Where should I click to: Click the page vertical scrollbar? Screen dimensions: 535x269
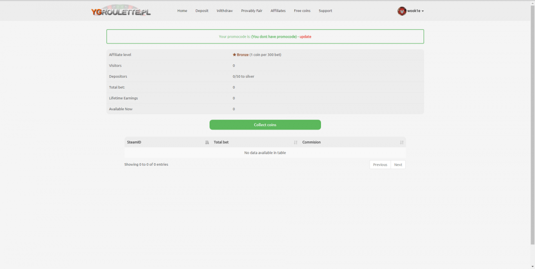click(x=532, y=134)
